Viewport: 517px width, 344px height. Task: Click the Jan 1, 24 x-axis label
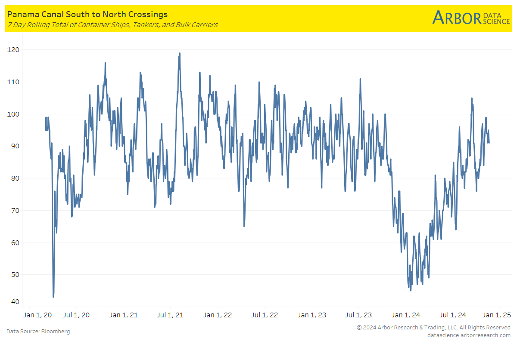[x=406, y=315]
